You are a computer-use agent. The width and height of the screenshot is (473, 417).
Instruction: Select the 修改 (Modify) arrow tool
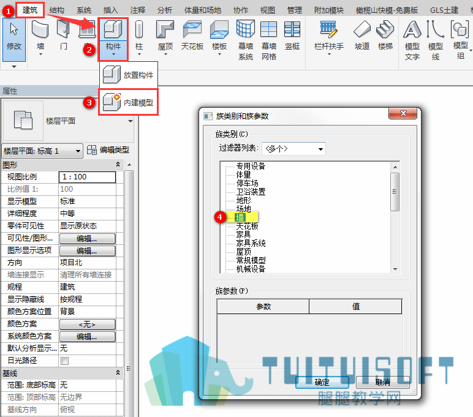point(14,39)
